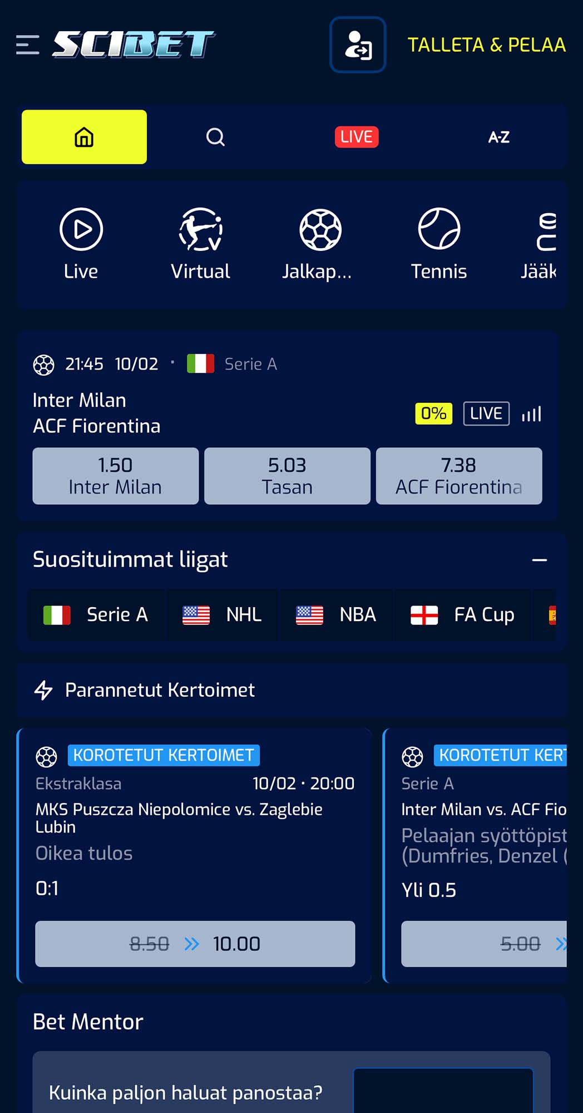583x1113 pixels.
Task: Click TALLETA & PELAA link
Action: [x=486, y=45]
